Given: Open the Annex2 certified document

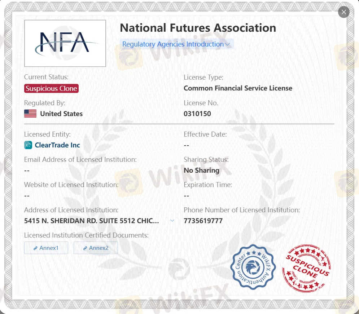Looking at the screenshot, I should click(x=96, y=248).
